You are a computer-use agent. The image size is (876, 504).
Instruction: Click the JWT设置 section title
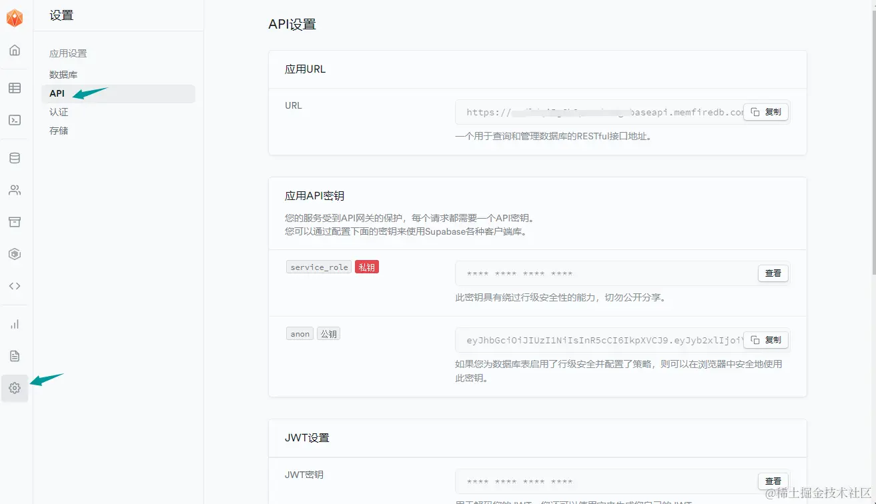click(x=307, y=438)
